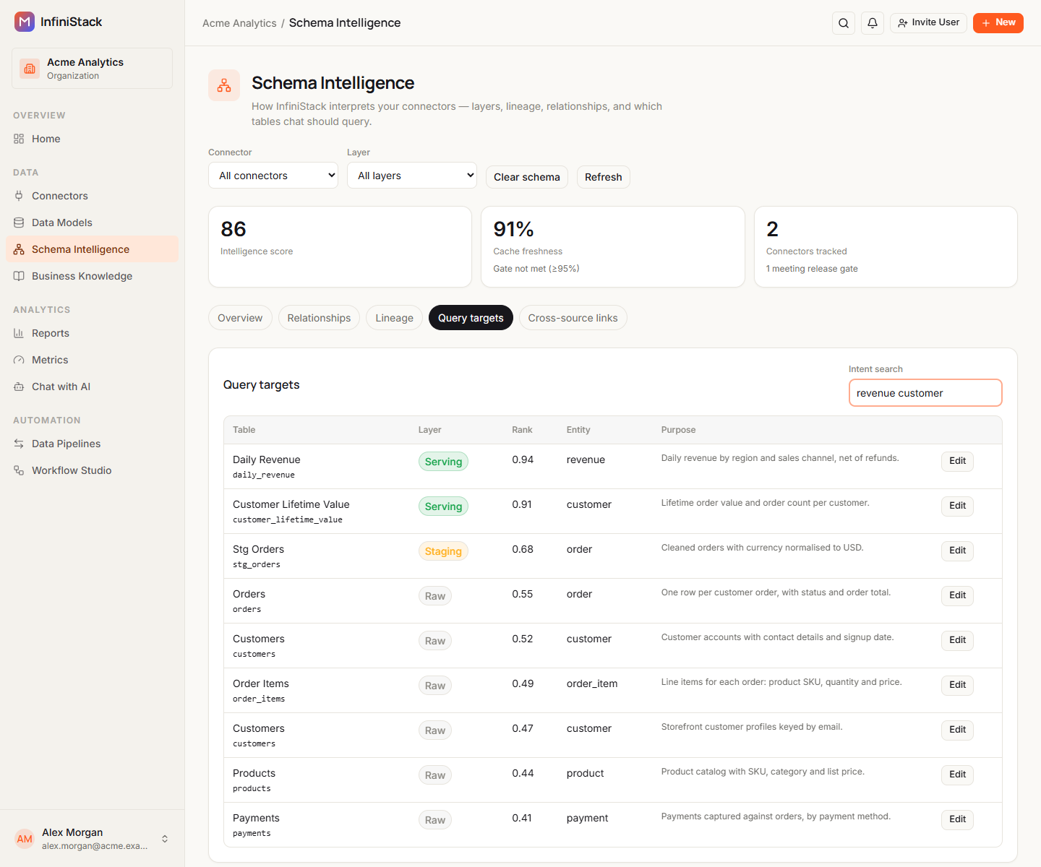Screen dimensions: 1041x867
Task: Click the Data Models database icon
Action: tap(19, 223)
